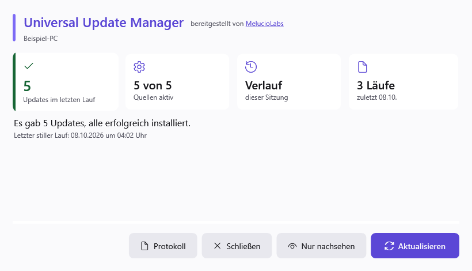Click the history clock icon on Verlauf card
472x271 pixels.
251,67
